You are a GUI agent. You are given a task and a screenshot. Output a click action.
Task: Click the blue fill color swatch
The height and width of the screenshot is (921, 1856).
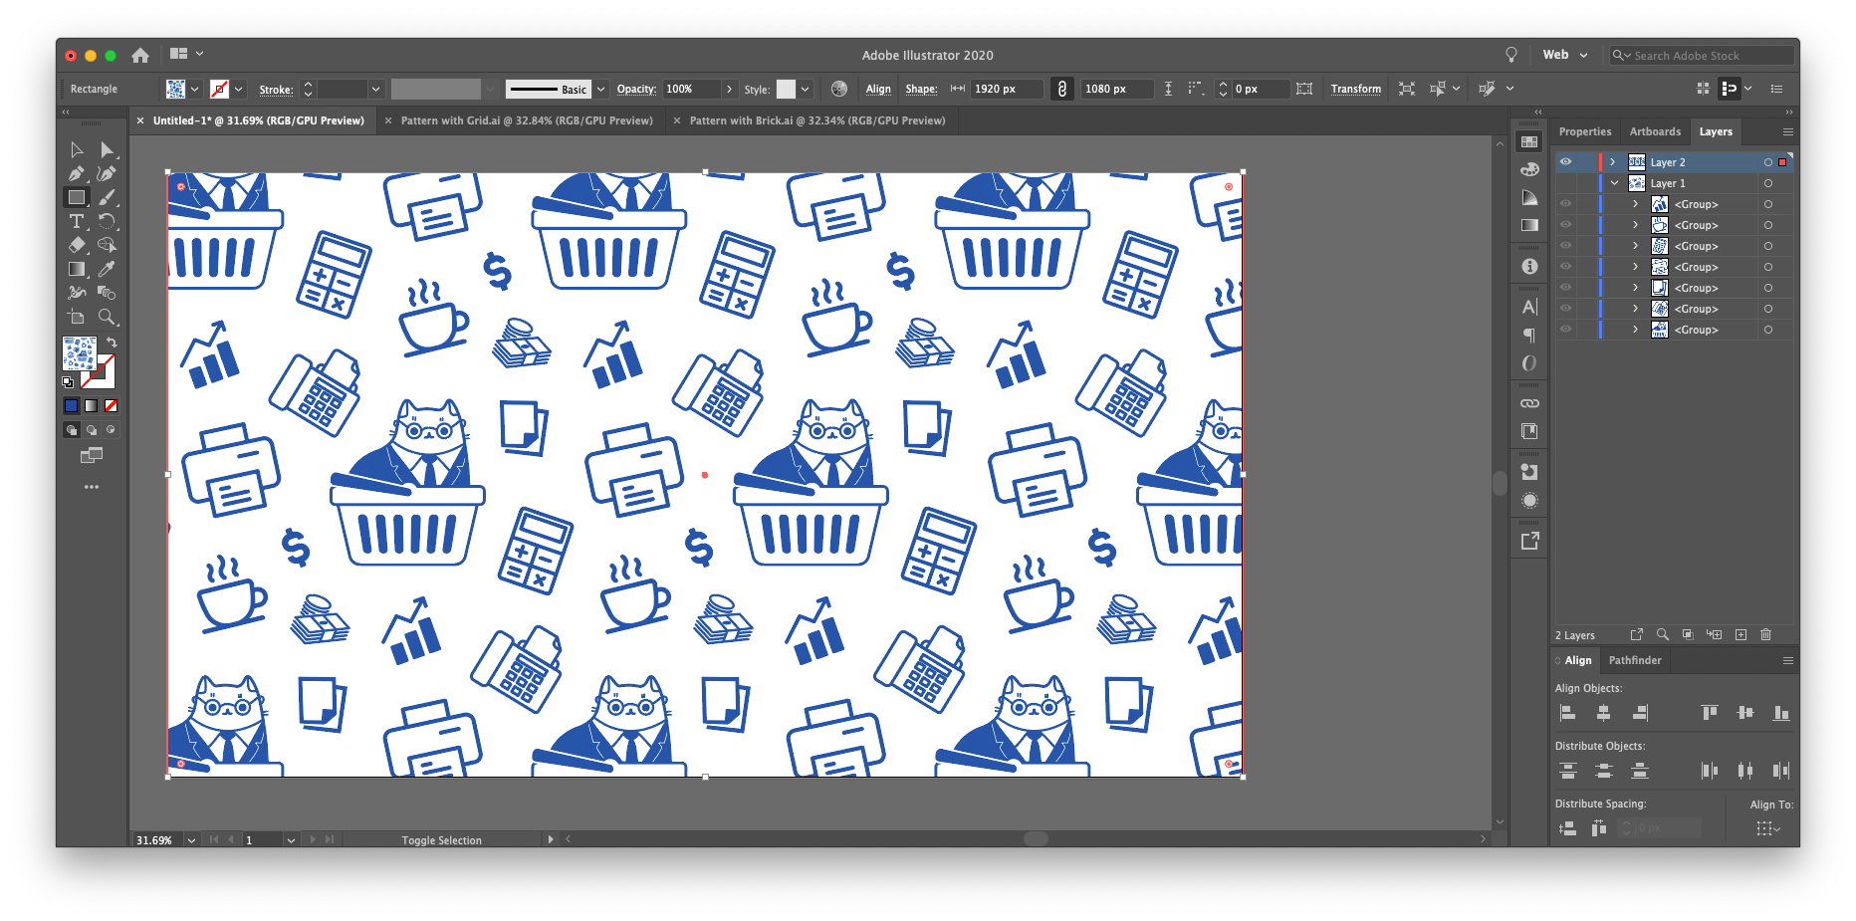point(71,405)
